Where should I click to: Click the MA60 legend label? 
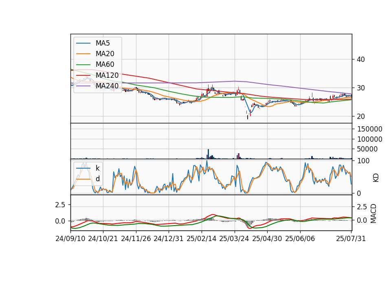(x=105, y=64)
